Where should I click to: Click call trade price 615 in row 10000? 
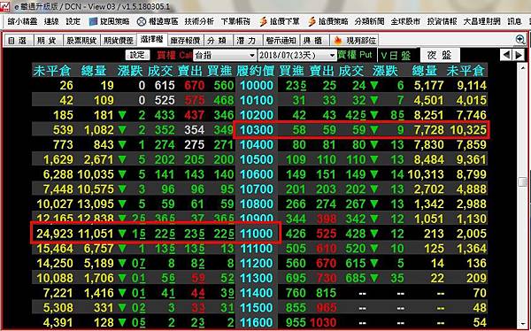(165, 85)
